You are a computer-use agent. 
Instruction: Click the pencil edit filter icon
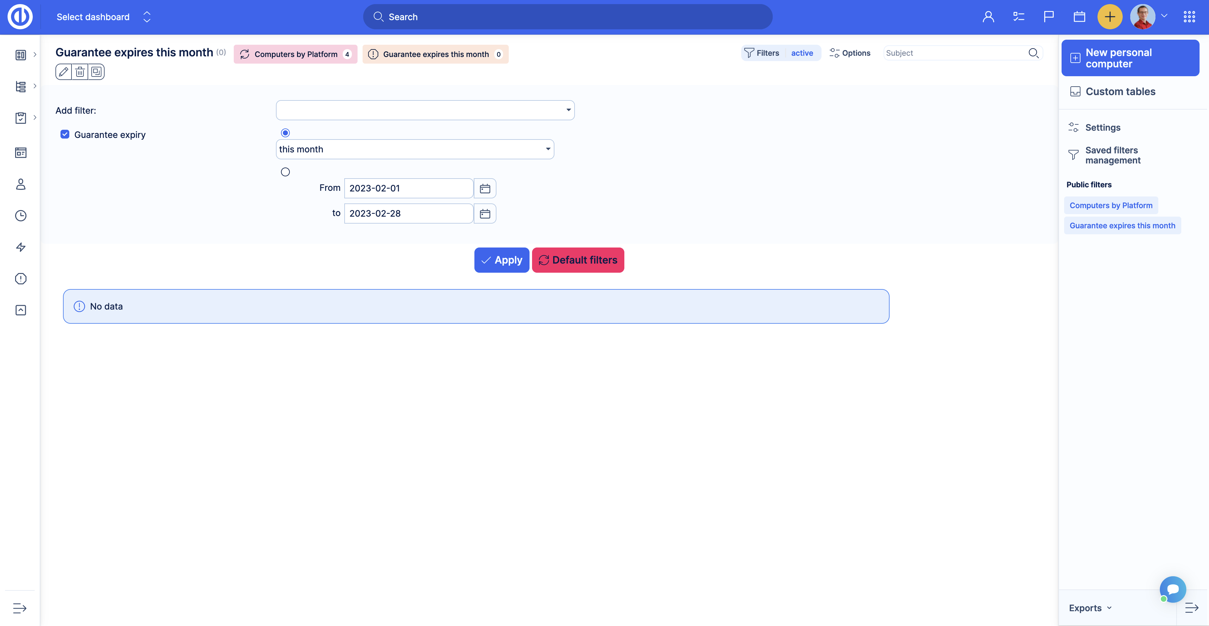pyautogui.click(x=63, y=72)
